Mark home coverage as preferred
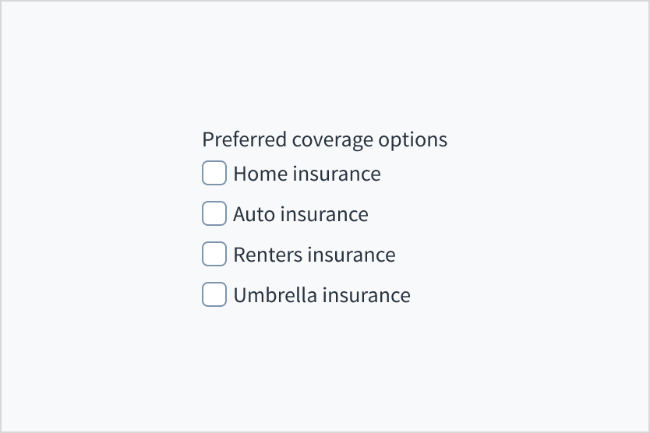 coord(214,173)
